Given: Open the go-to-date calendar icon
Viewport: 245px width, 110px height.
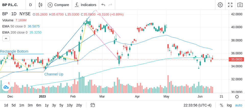Looking at the screenshot, I should tap(92, 105).
